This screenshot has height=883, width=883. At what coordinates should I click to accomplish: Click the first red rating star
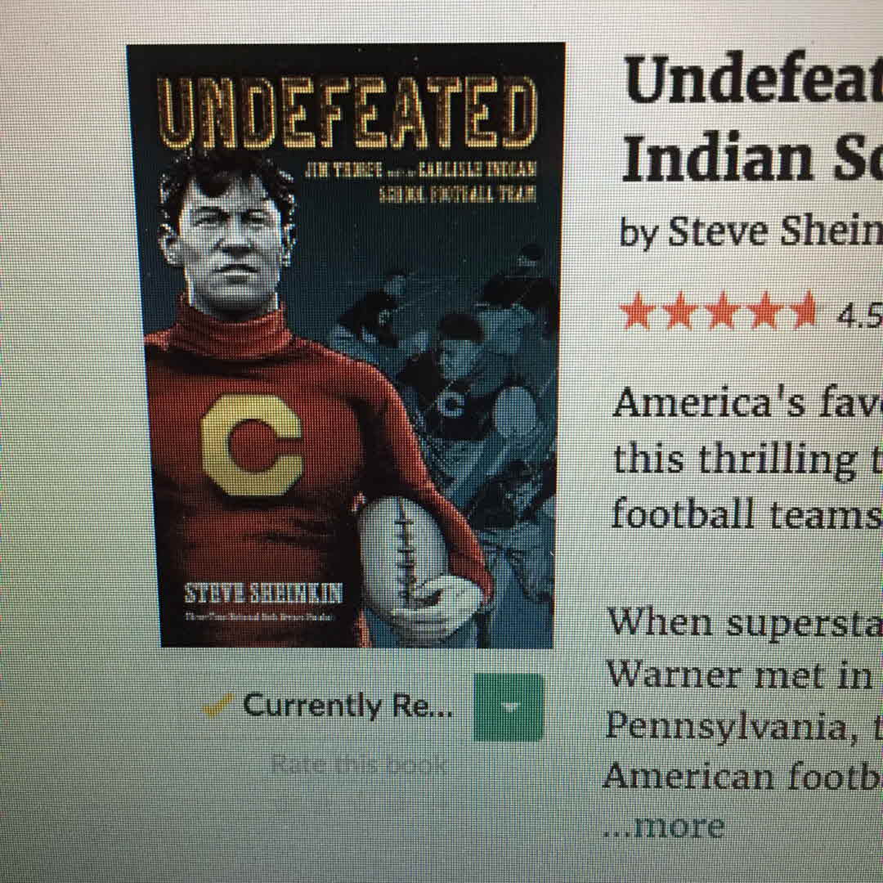(639, 311)
